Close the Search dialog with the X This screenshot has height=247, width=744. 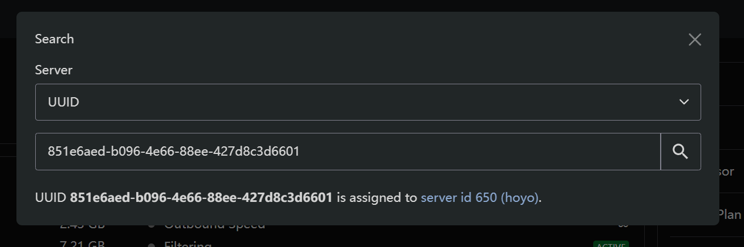(x=695, y=39)
